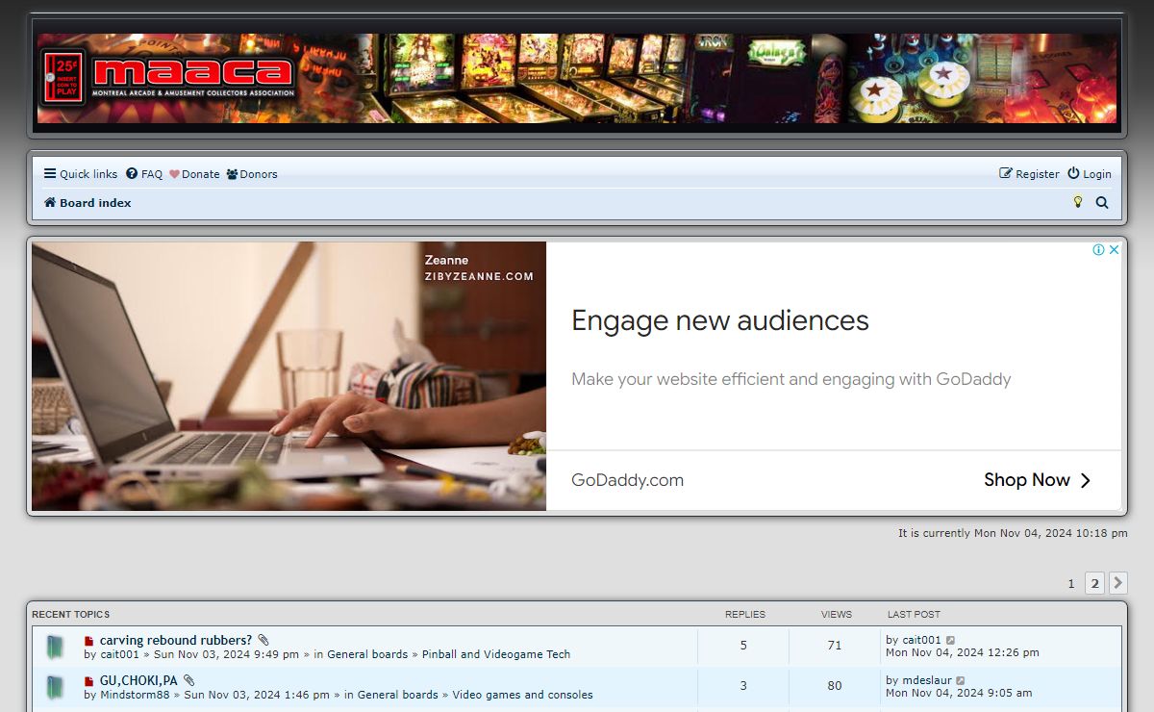The image size is (1154, 712).
Task: Click the MAACA logo banner
Action: 577,78
